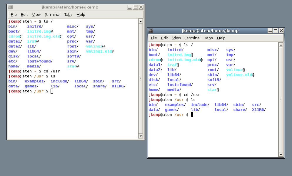Open View menu in left terminal window
Screen dimensions: 292x176
(36, 14)
